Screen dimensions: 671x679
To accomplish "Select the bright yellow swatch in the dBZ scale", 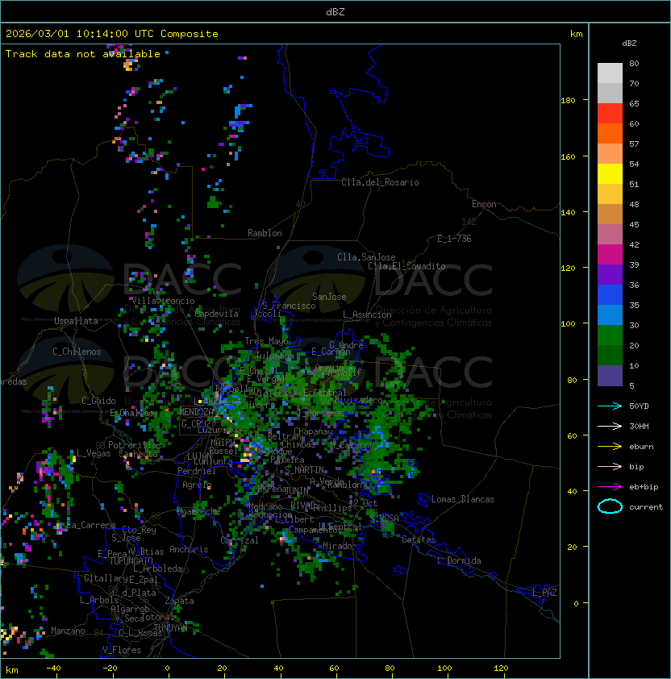I will pos(610,174).
